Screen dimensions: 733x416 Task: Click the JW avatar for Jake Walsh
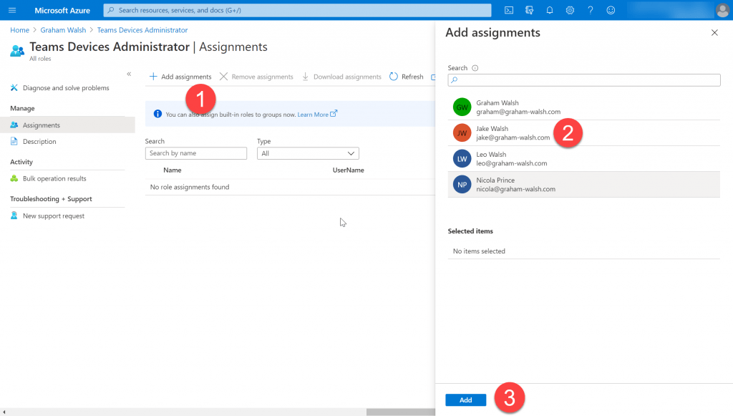pos(462,132)
